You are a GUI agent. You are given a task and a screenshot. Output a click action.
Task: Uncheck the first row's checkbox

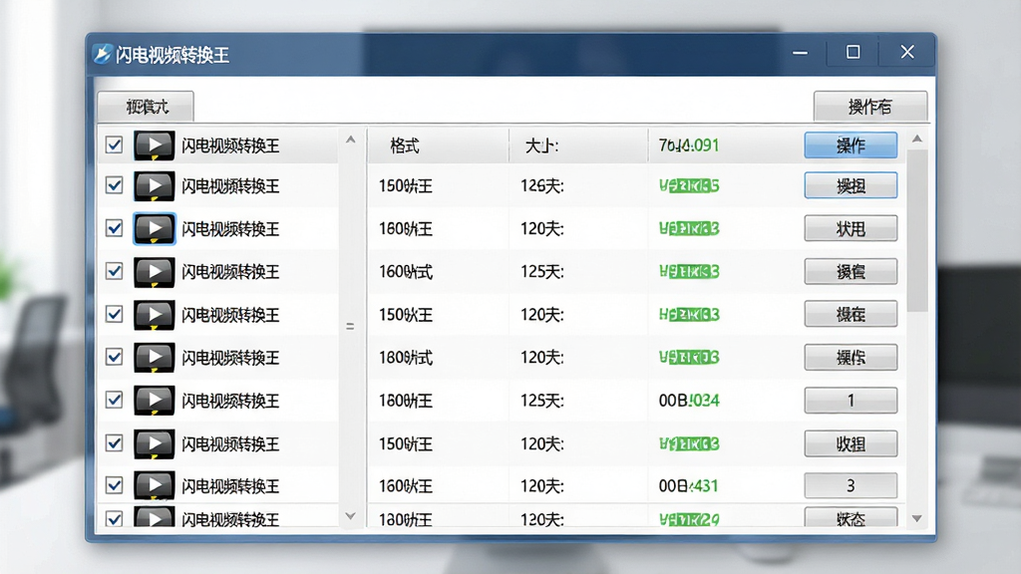(x=114, y=144)
